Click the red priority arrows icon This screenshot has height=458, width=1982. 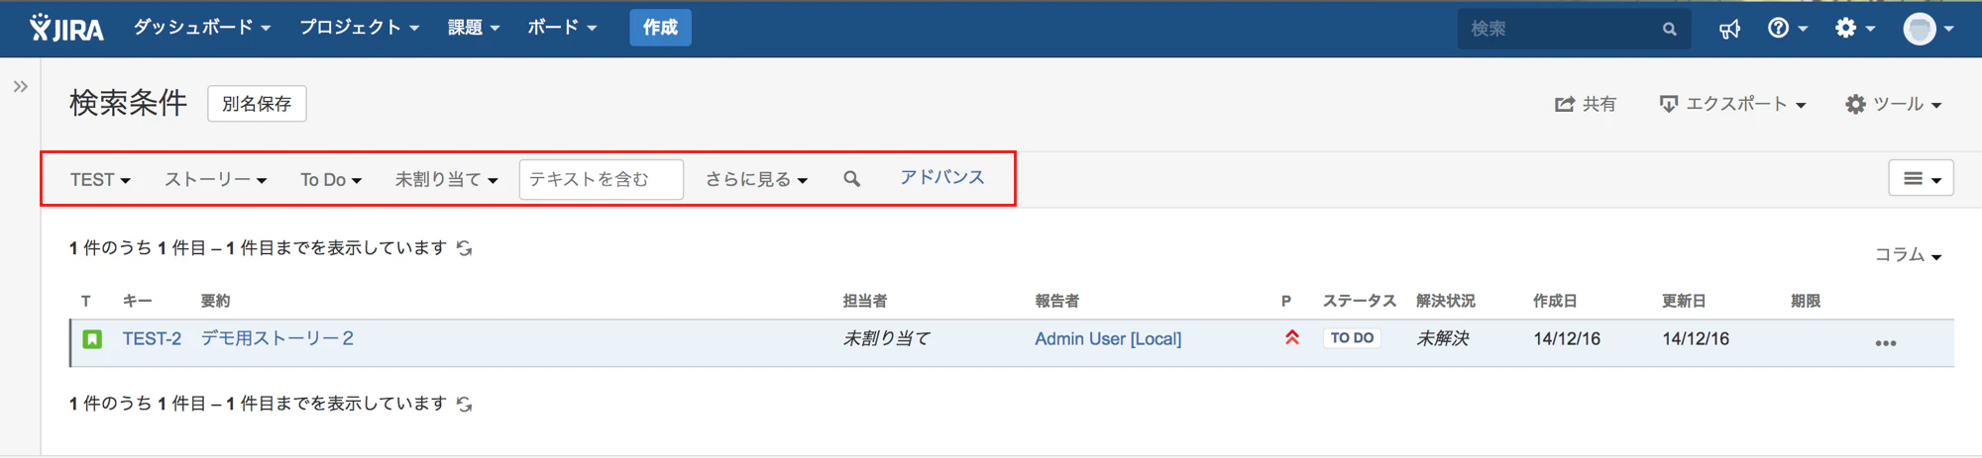click(x=1292, y=337)
